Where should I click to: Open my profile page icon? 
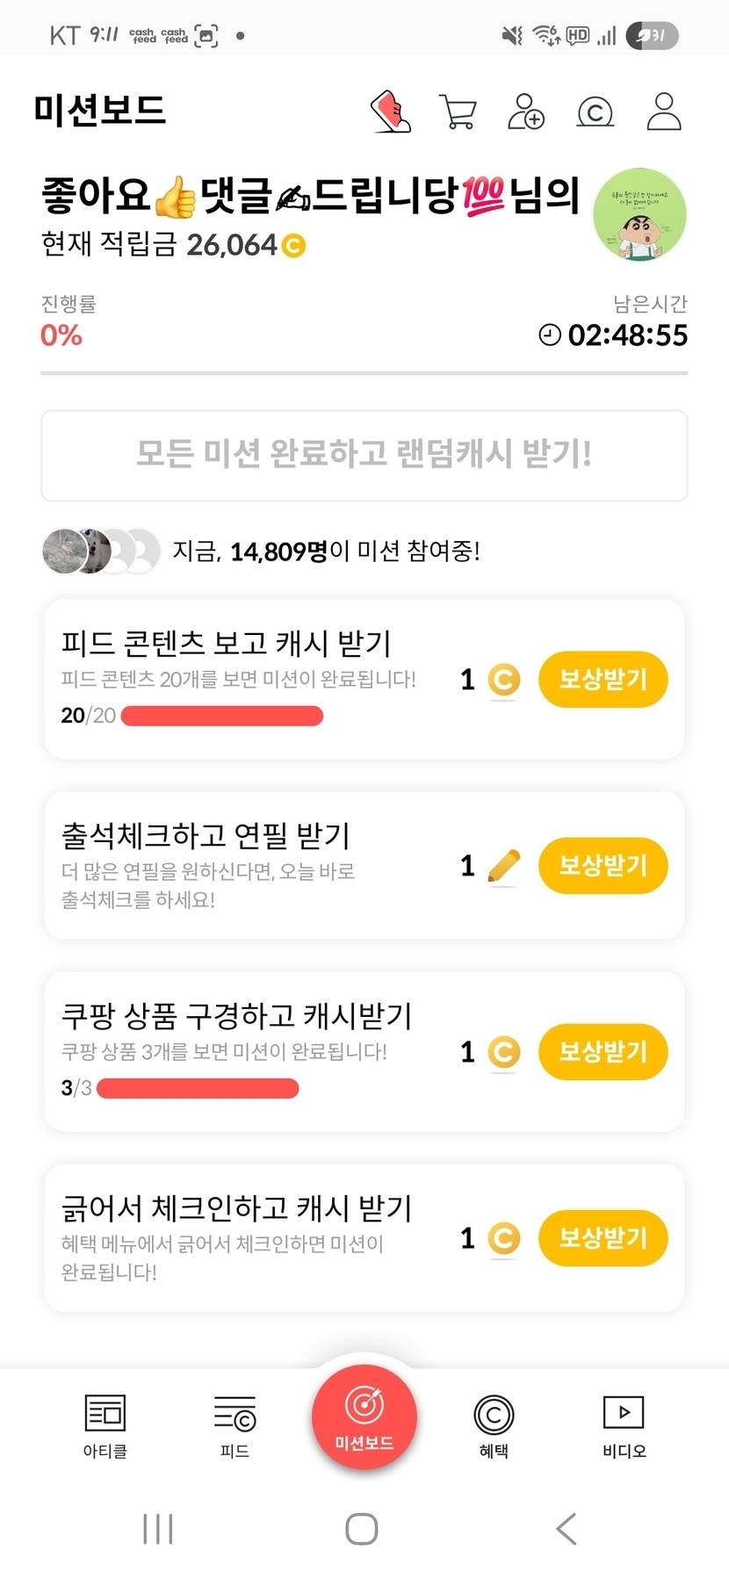pyautogui.click(x=663, y=112)
